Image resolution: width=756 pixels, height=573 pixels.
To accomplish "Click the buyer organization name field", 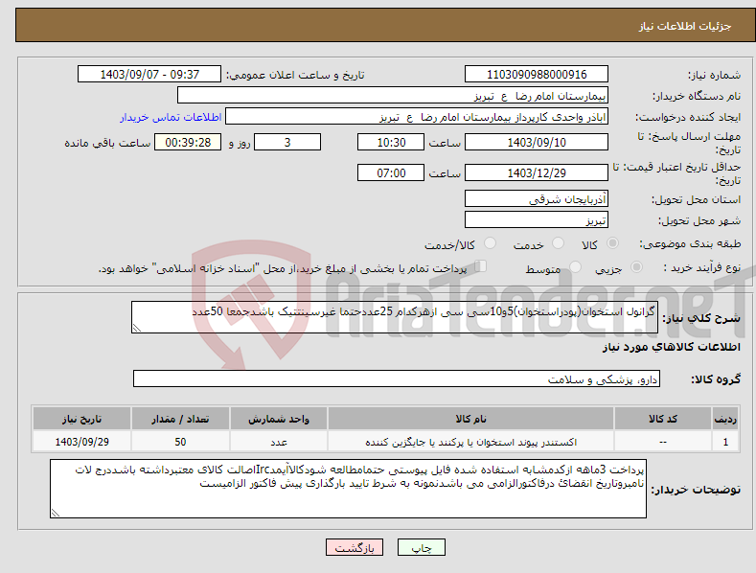I will click(x=393, y=96).
